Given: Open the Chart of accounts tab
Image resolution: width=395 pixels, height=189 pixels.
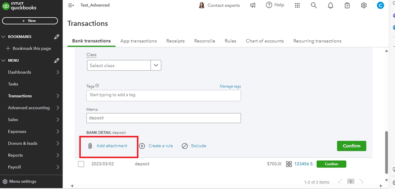Looking at the screenshot, I should coord(264,41).
